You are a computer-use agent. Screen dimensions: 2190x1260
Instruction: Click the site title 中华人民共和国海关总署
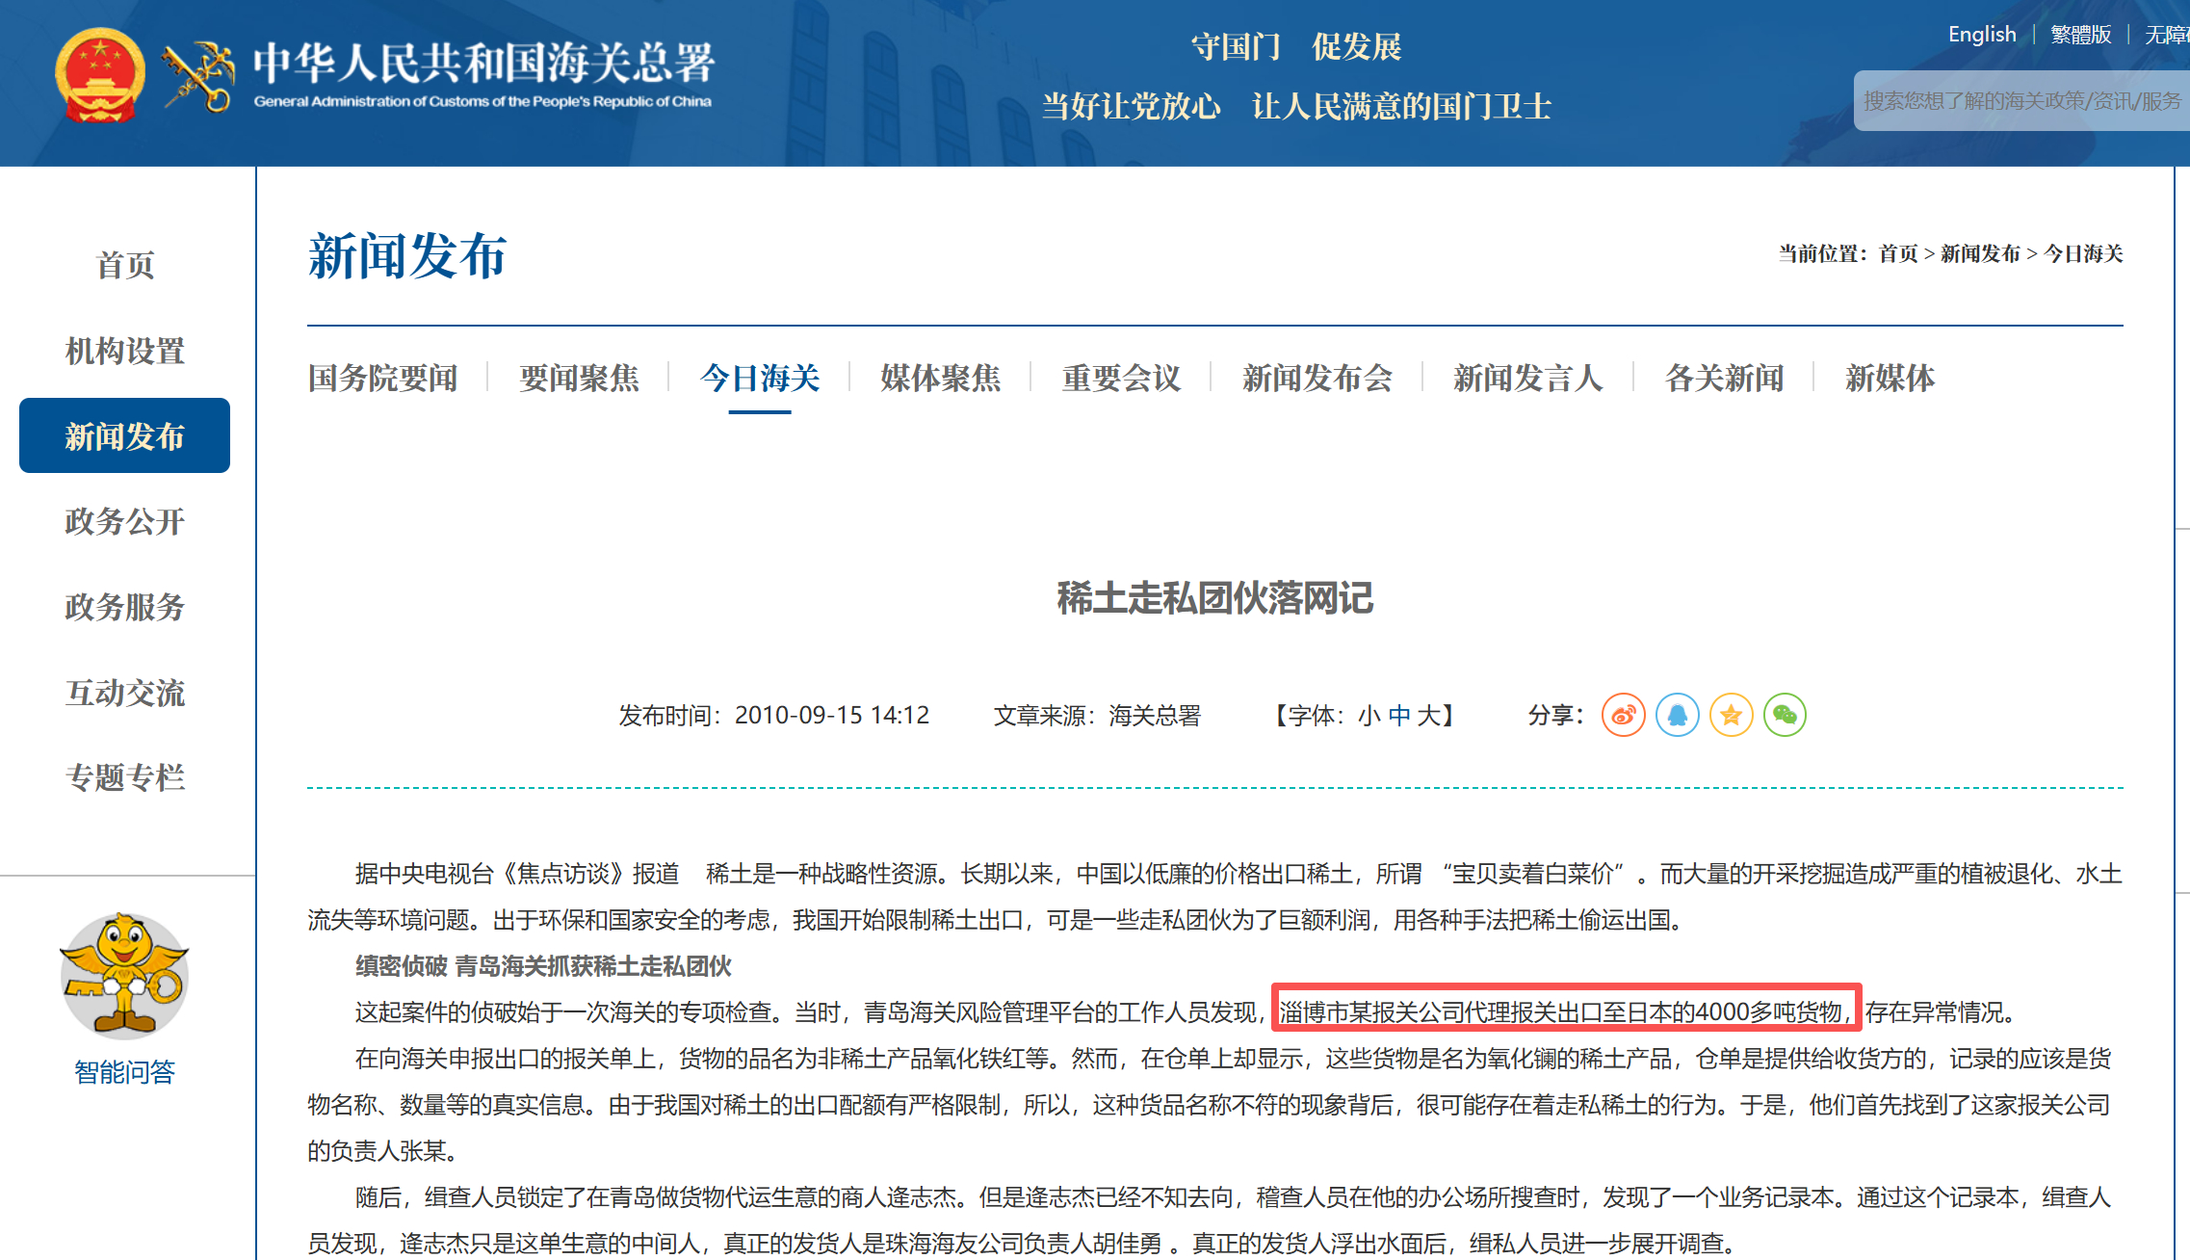point(483,64)
